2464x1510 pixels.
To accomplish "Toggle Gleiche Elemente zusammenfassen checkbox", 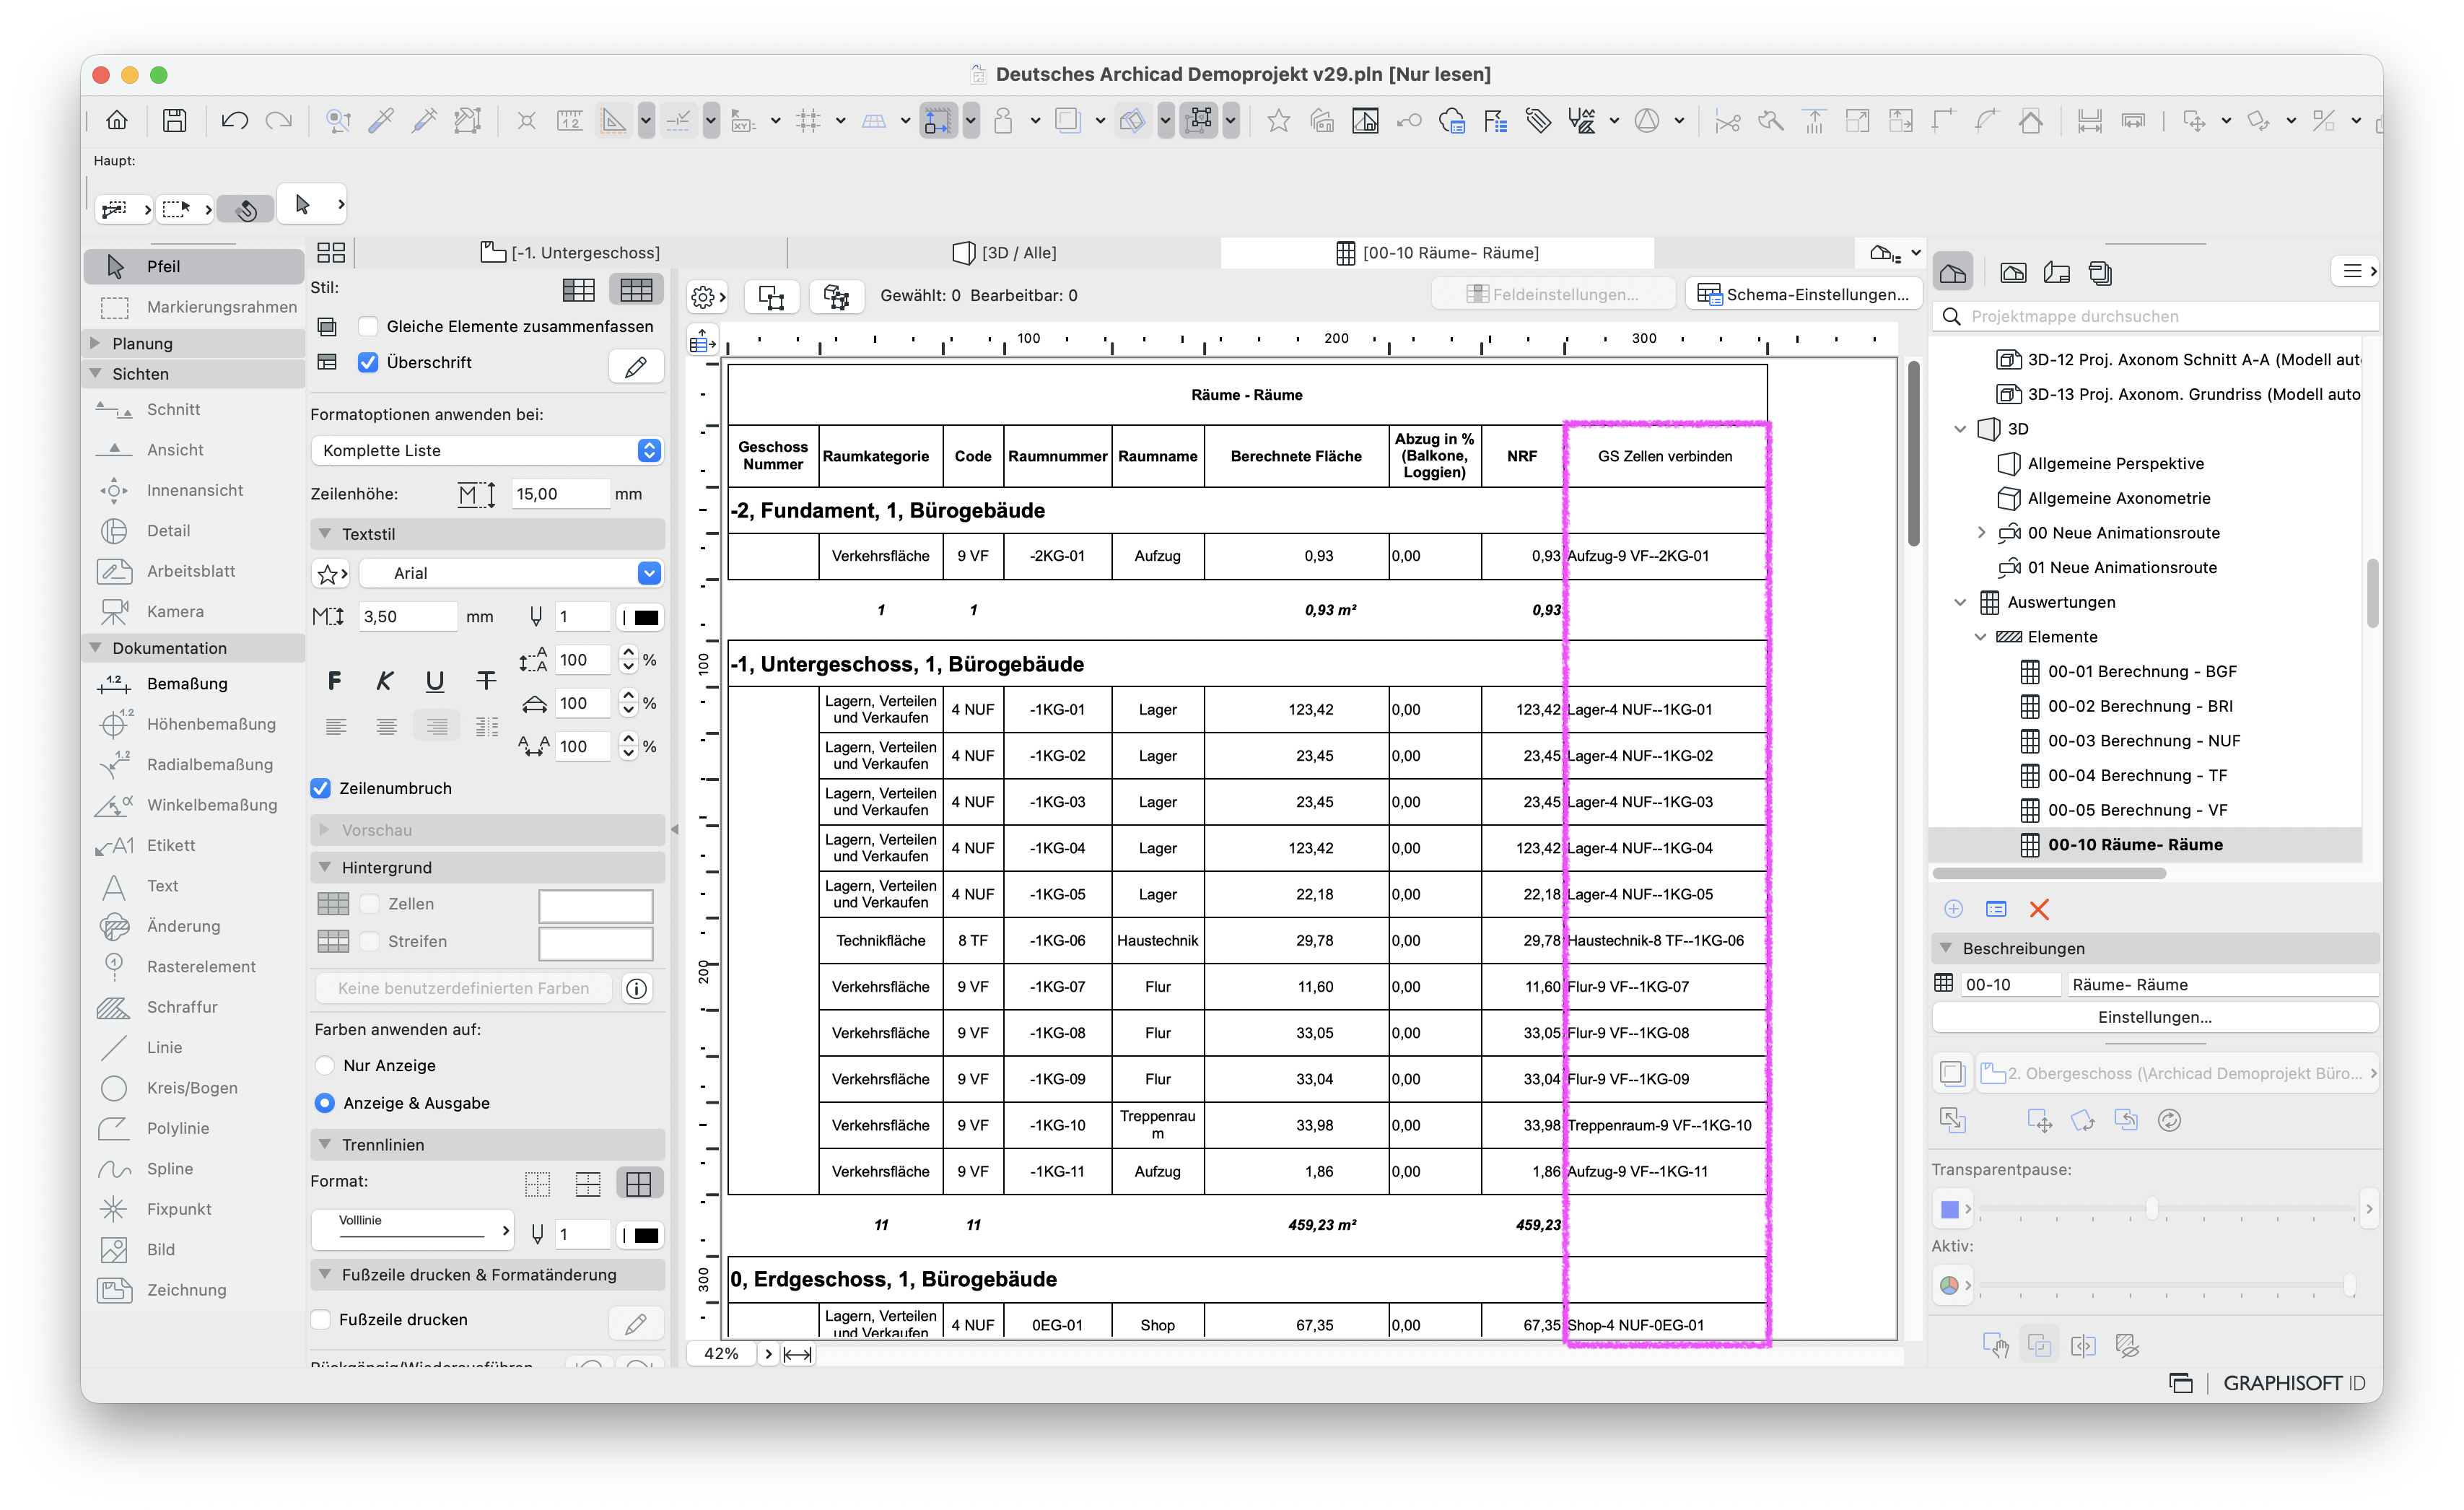I will [x=369, y=326].
